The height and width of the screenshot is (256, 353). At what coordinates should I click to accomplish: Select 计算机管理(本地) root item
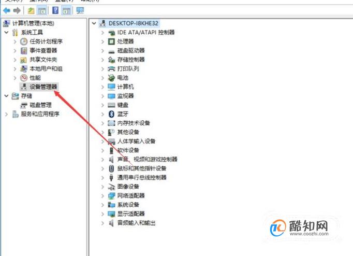[x=33, y=23]
